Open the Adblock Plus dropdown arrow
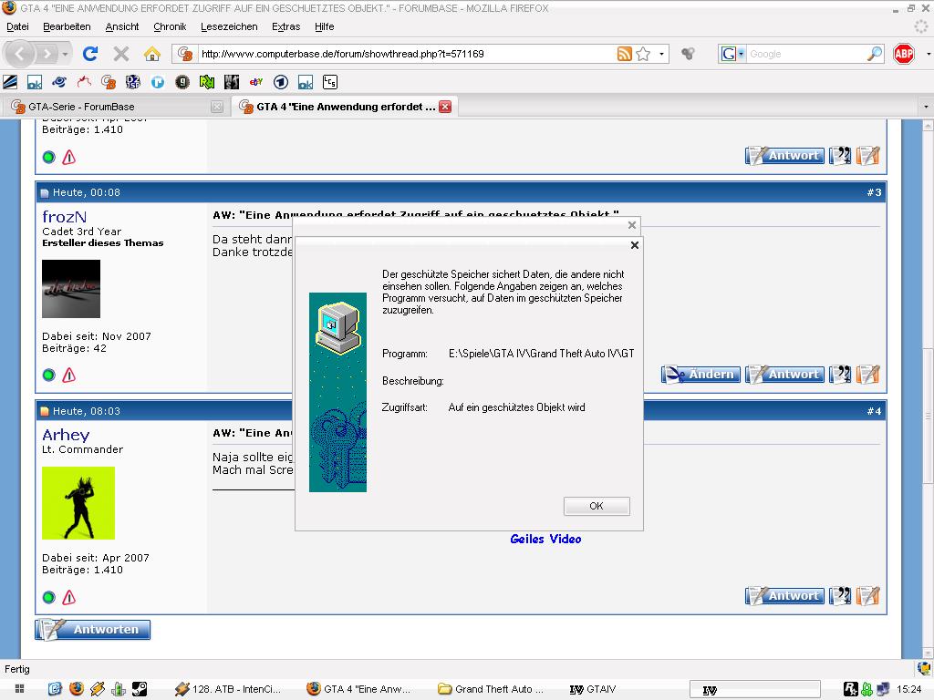Screen dimensions: 934x700 click(x=928, y=54)
